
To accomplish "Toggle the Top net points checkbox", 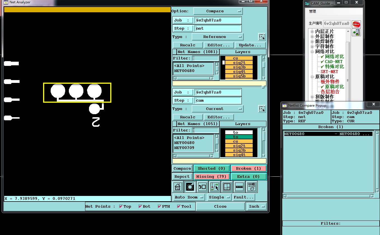I will click(121, 207).
